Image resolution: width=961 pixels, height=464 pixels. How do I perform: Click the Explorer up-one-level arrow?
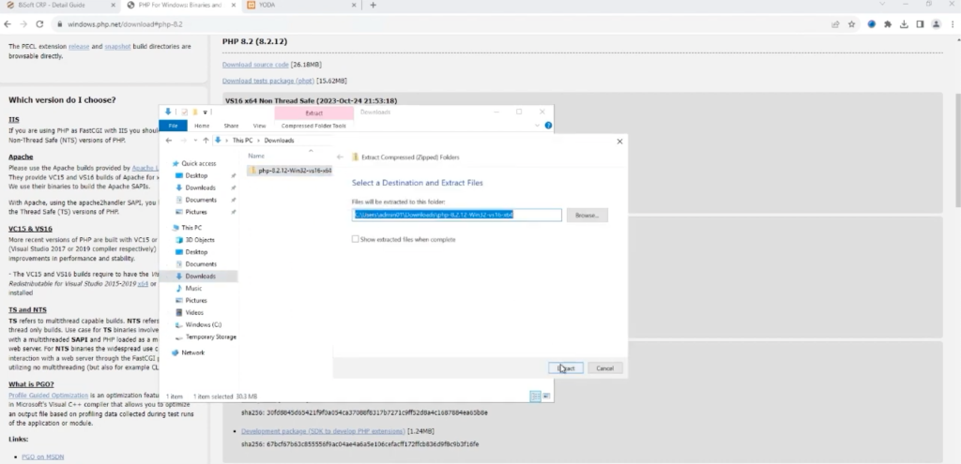click(x=206, y=141)
